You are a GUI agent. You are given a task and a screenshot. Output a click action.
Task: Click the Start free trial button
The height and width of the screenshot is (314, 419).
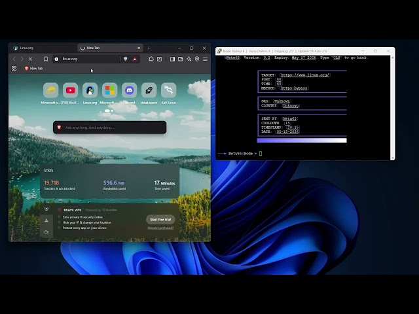(160, 220)
